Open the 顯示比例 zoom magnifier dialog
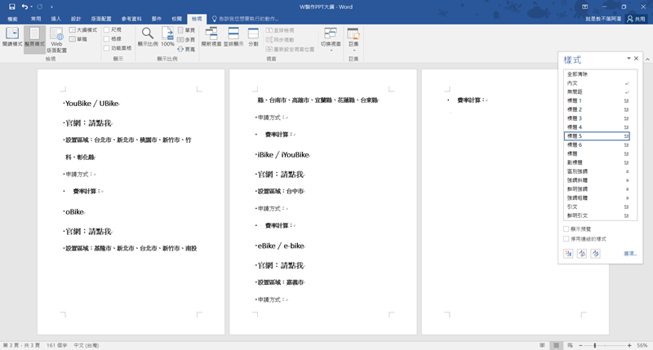 148,37
